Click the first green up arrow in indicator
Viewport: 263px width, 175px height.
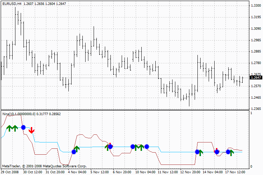pyautogui.click(x=9, y=128)
